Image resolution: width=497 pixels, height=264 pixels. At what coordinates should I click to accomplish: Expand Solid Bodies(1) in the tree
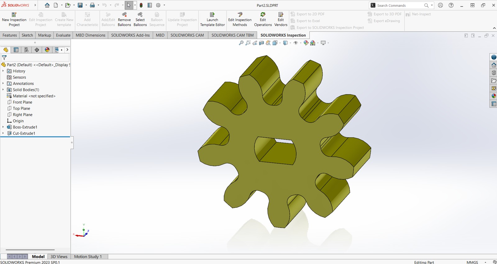(3, 90)
